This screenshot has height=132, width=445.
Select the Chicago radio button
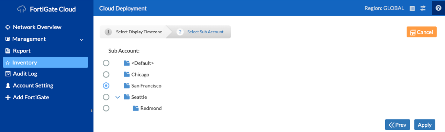pyautogui.click(x=106, y=74)
